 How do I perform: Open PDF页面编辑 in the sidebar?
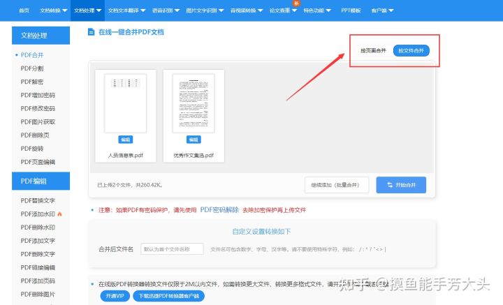(38, 162)
